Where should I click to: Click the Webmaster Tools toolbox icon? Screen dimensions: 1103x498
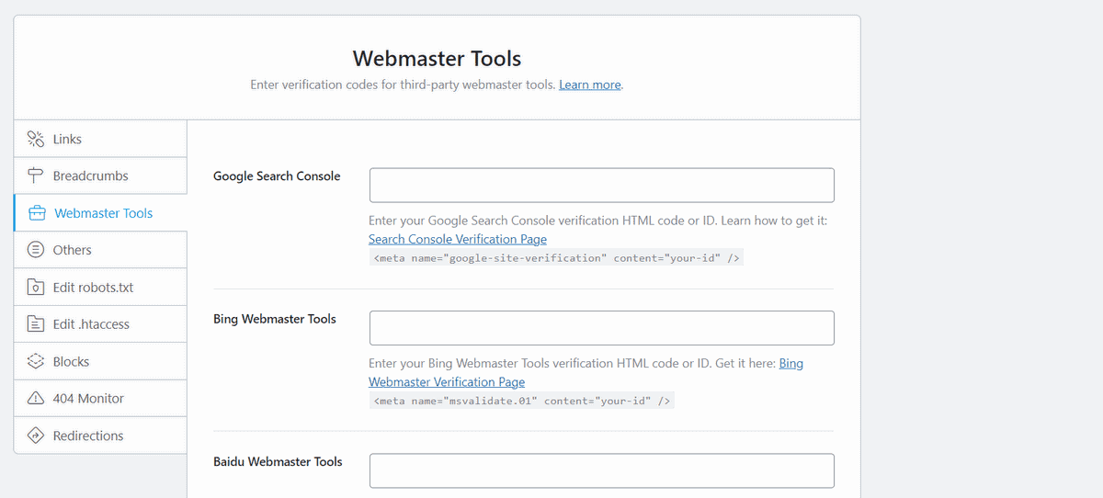[x=37, y=213]
